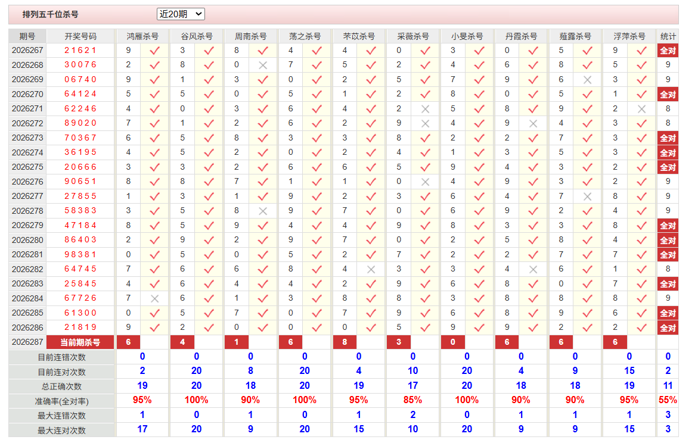Click the X mark for 薤露杀号 in row 2026277
The image size is (698, 446).
point(588,197)
